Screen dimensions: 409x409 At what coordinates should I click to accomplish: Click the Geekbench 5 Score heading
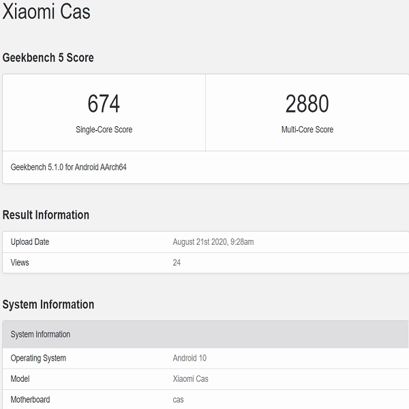(48, 58)
